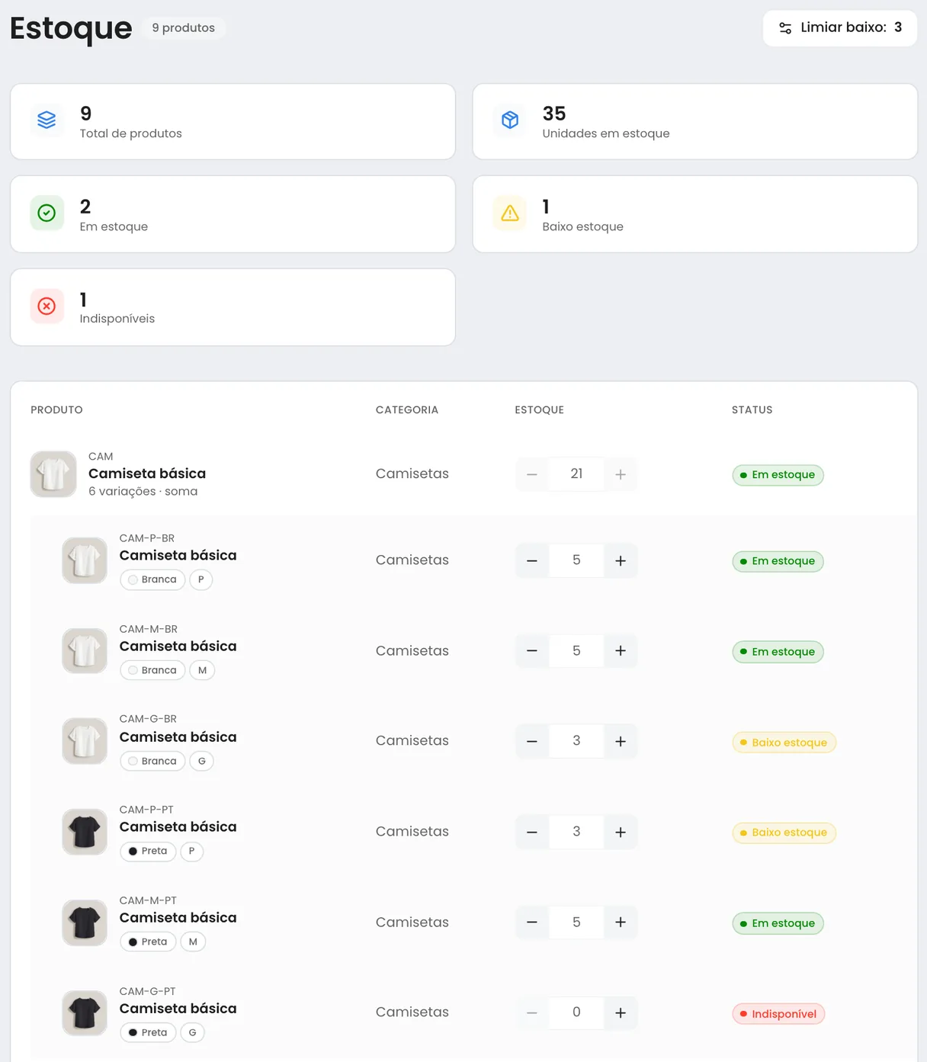
Task: Decrease stock for CAM-P-BR variant
Action: tap(532, 561)
